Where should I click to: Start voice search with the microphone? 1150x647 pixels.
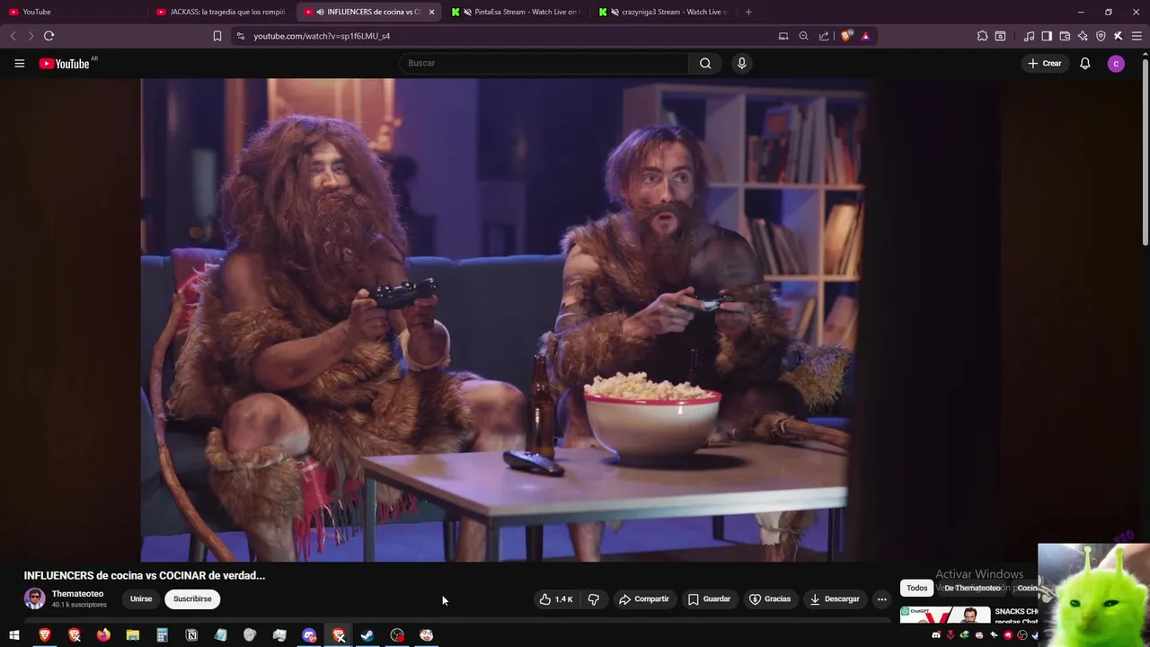pyautogui.click(x=741, y=63)
